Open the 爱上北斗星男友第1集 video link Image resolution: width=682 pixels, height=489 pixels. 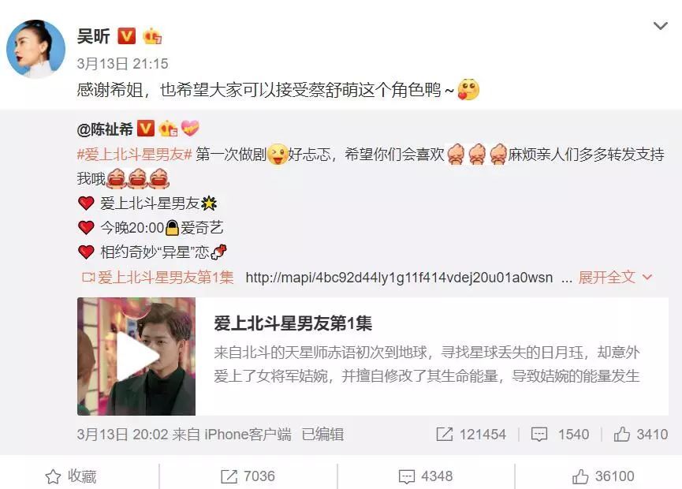(158, 277)
